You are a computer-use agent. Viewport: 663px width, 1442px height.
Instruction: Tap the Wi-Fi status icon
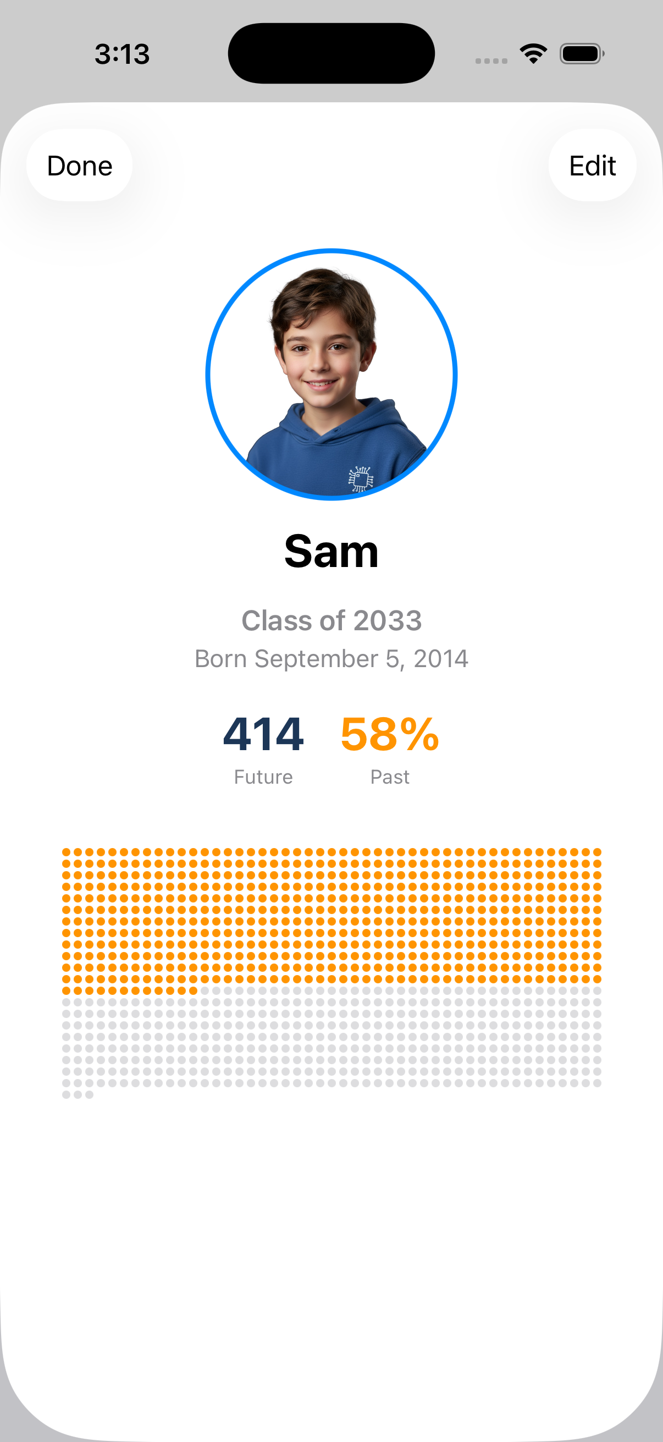(x=533, y=54)
